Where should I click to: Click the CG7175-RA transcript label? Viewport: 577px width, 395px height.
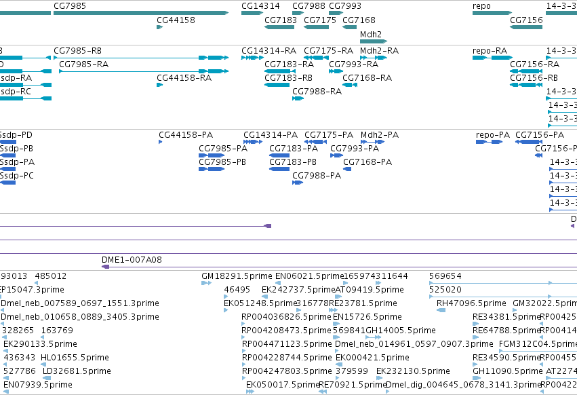329,51
